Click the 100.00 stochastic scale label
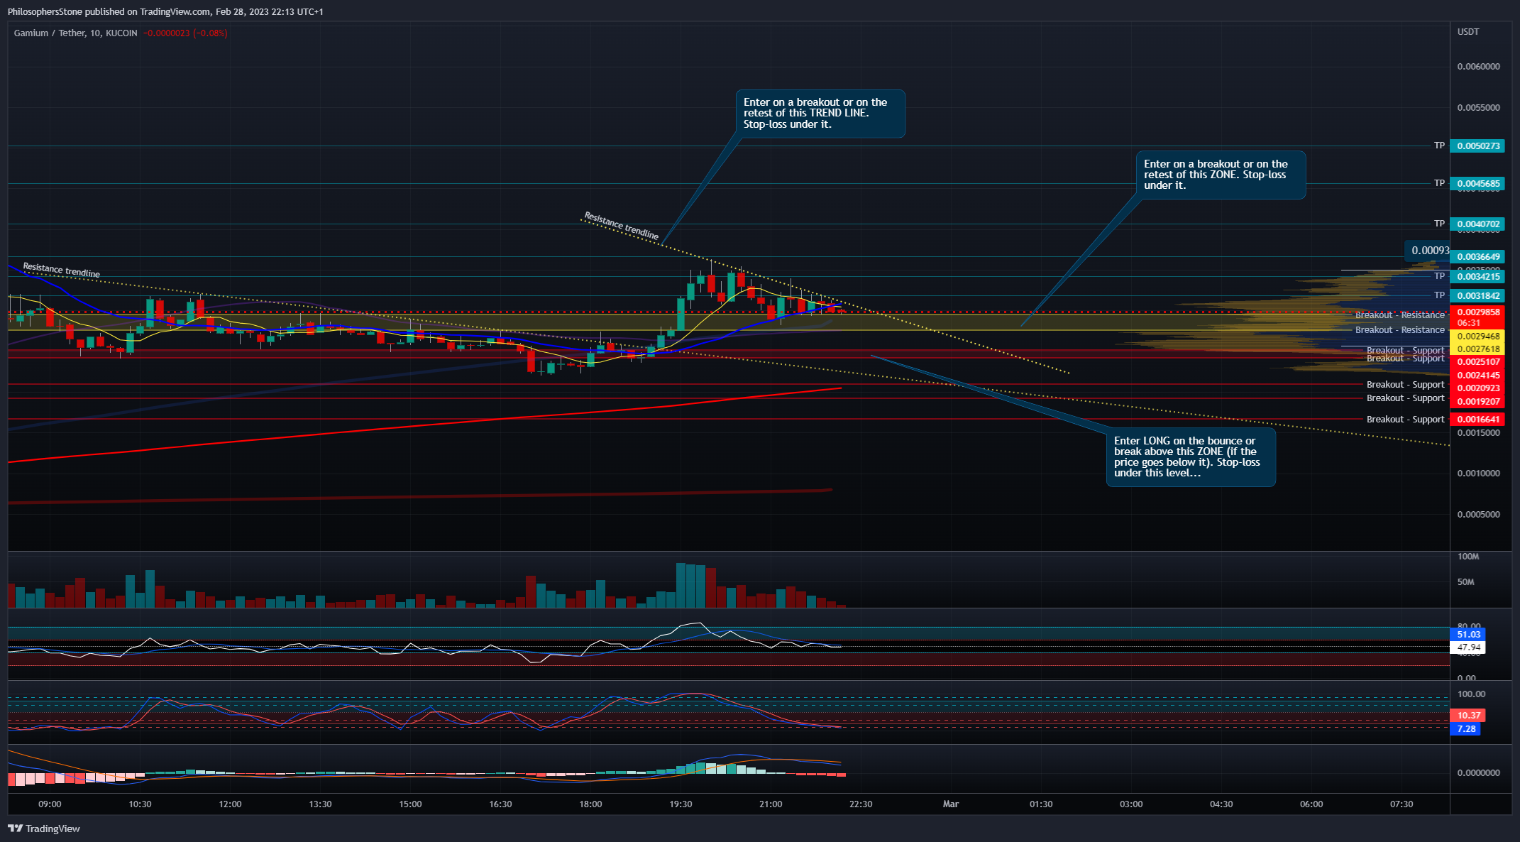This screenshot has width=1520, height=842. click(1471, 694)
